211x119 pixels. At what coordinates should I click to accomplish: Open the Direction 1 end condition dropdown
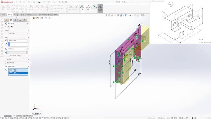(x=18, y=40)
